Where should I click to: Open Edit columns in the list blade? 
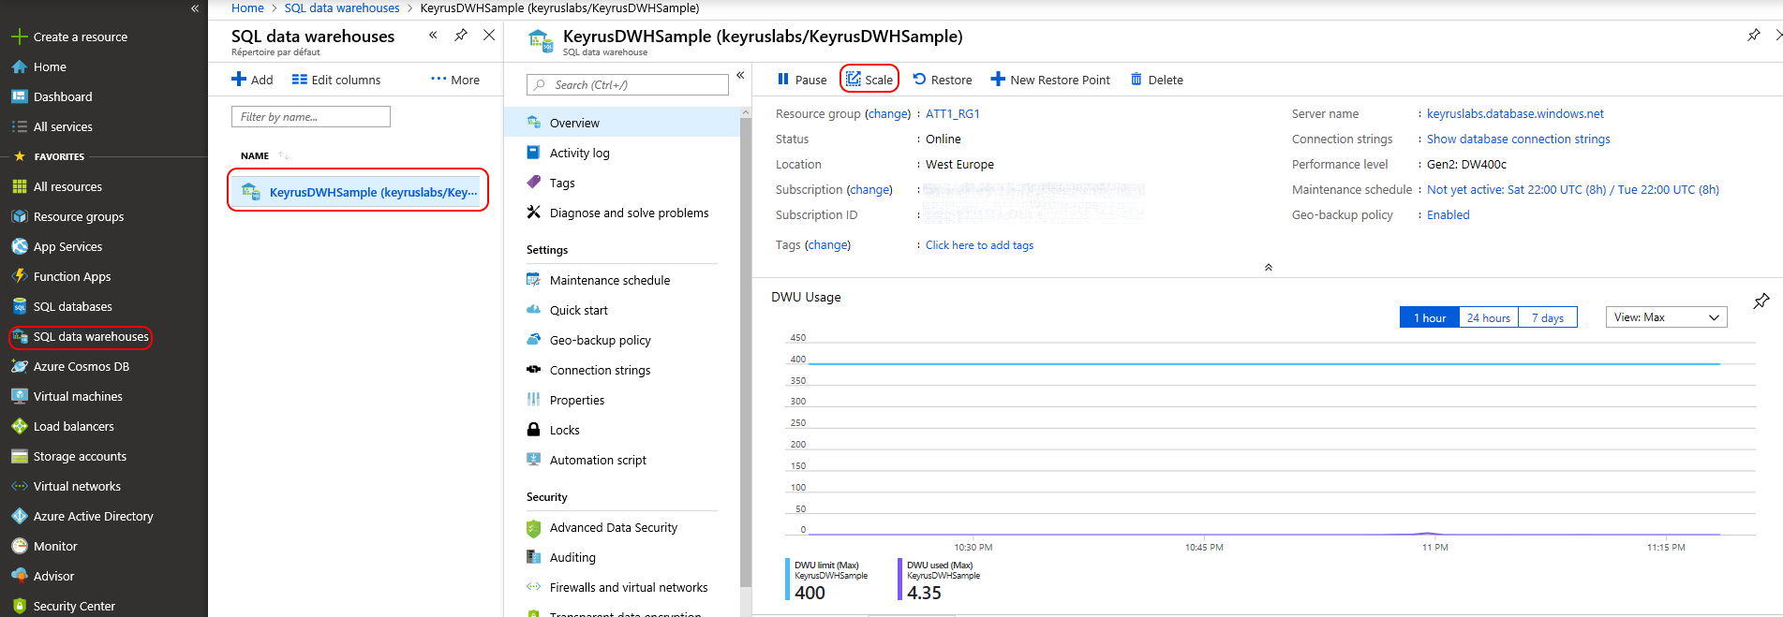[x=336, y=80]
